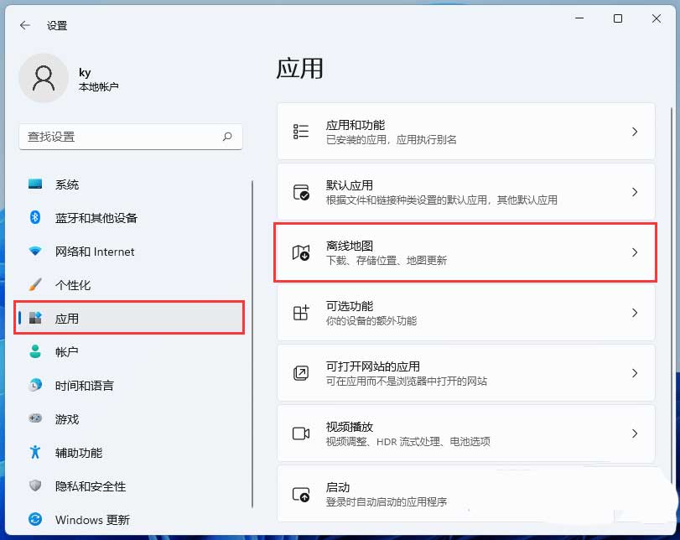Expand 应用和功能 with its chevron
The width and height of the screenshot is (680, 540).
click(x=635, y=132)
